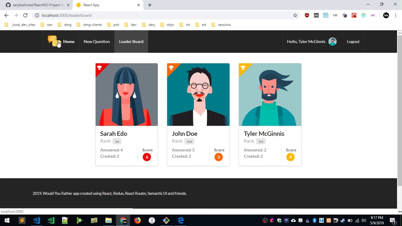Open the New Question page

pos(97,41)
